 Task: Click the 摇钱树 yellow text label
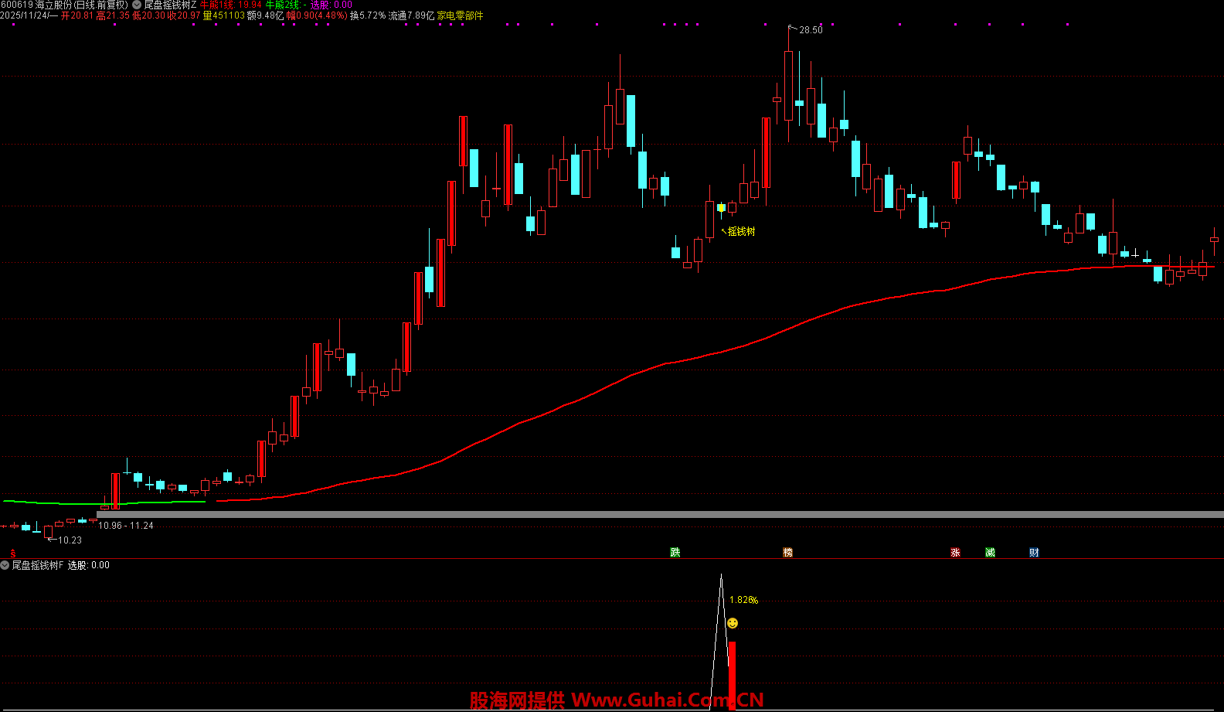tap(741, 231)
